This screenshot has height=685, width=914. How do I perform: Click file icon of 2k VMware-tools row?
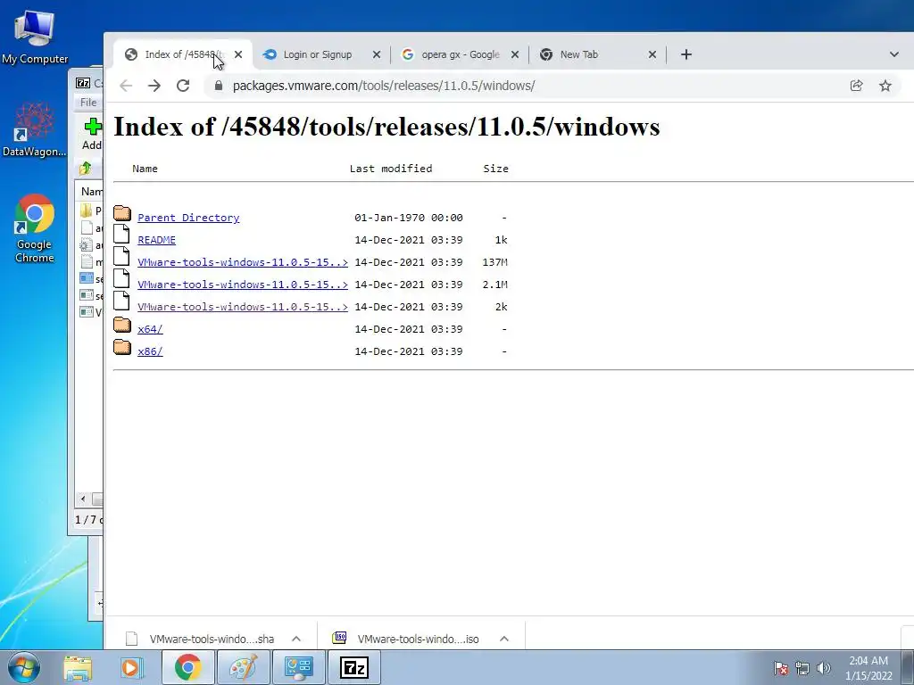pos(121,300)
